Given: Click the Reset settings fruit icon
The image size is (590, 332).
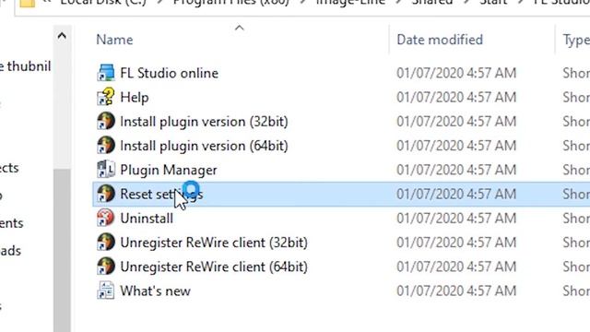Looking at the screenshot, I should (x=106, y=194).
